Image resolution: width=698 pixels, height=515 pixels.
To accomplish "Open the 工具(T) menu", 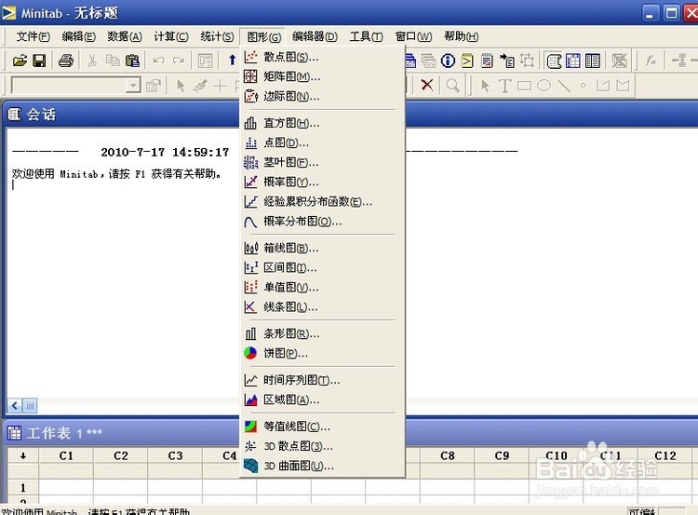I will pos(366,36).
